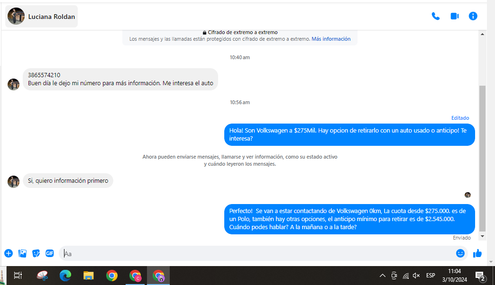This screenshot has width=495, height=285.
Task: Click the muted volume tray icon
Action: click(416, 276)
